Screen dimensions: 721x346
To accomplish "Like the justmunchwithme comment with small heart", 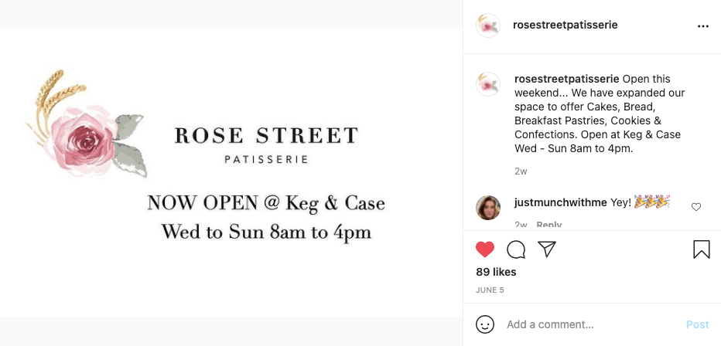I will tap(695, 207).
